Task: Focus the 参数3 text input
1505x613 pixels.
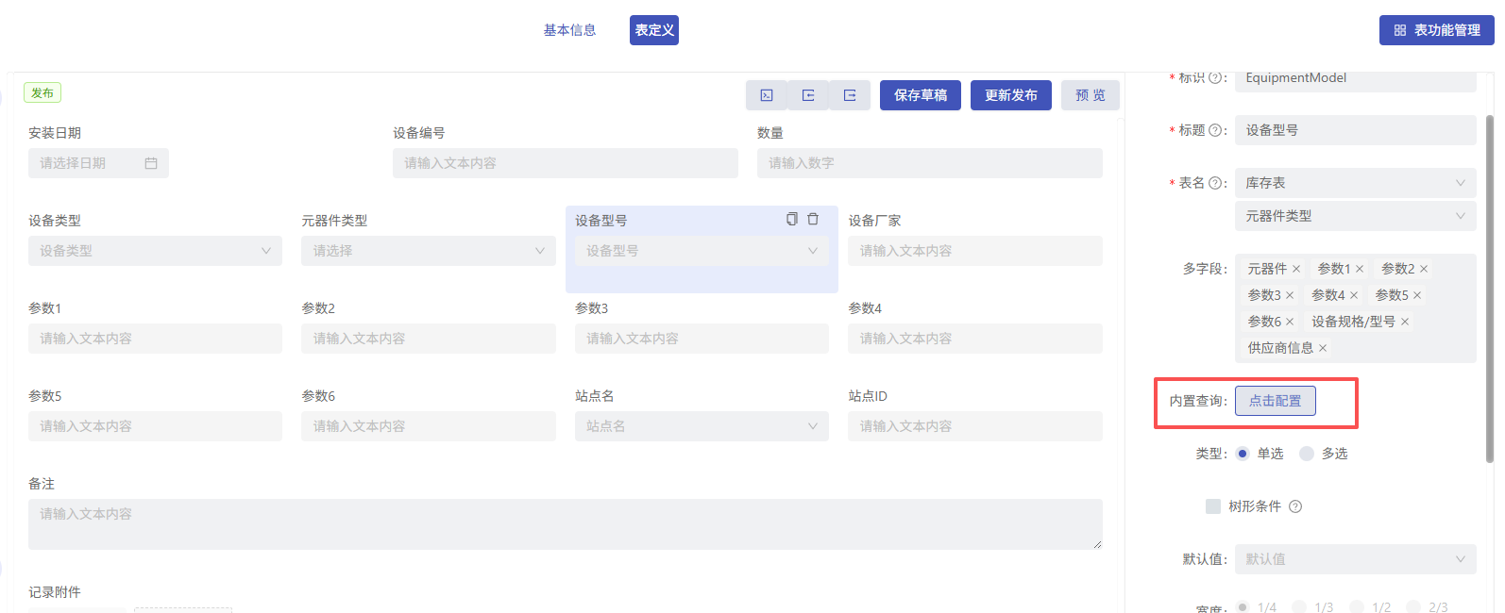Action: (702, 339)
